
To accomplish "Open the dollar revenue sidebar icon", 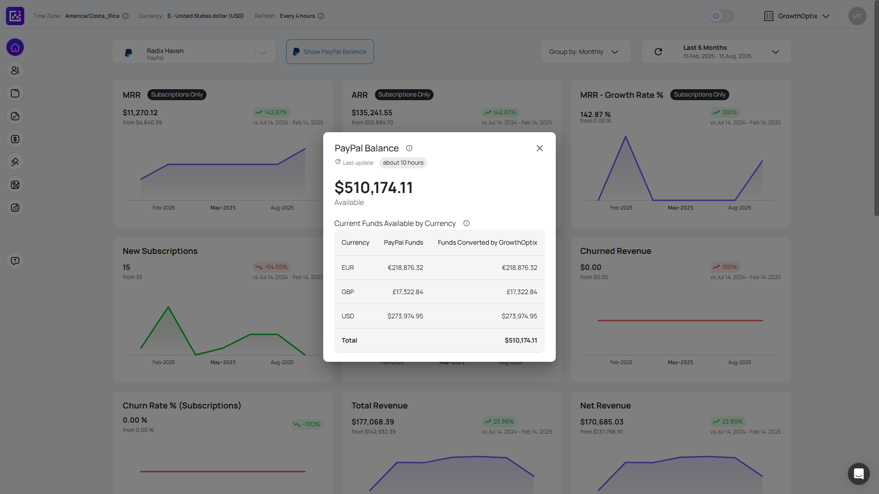I will (15, 139).
